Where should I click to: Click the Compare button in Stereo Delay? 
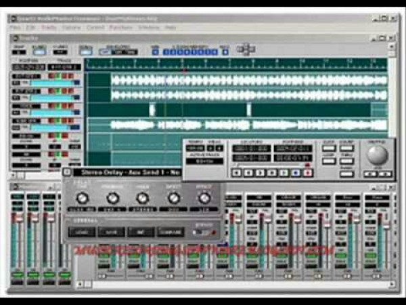(x=171, y=232)
